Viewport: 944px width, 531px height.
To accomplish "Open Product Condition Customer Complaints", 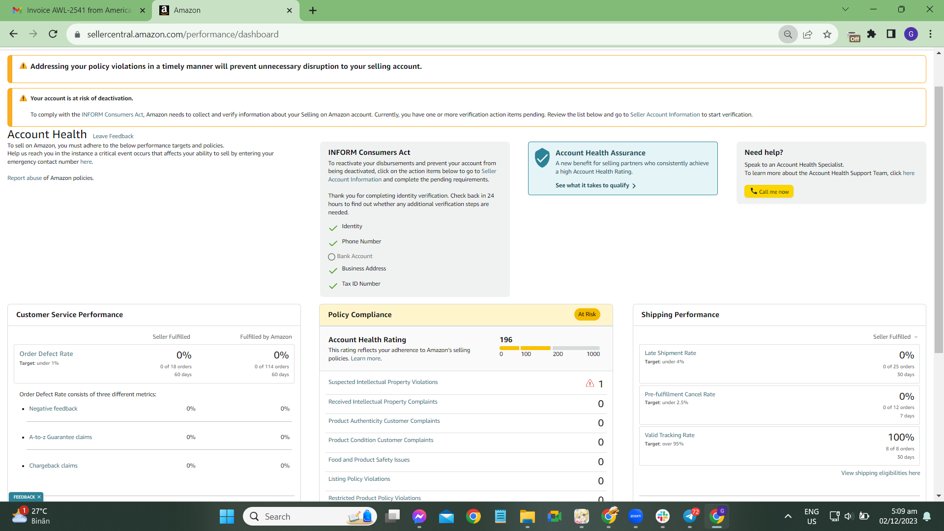I will (381, 440).
